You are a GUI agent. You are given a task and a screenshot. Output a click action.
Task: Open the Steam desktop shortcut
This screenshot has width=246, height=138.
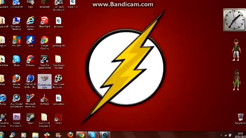coord(30,119)
